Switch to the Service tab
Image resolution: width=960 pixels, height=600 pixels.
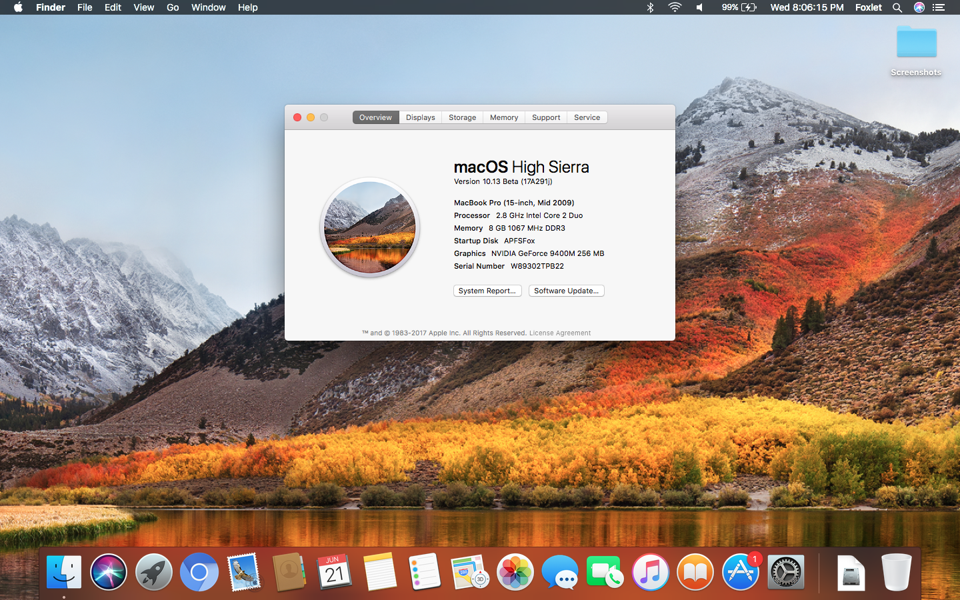point(587,117)
